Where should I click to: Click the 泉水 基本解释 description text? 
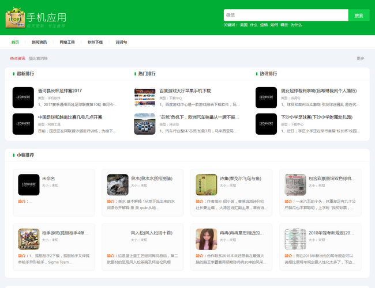pyautogui.click(x=141, y=204)
